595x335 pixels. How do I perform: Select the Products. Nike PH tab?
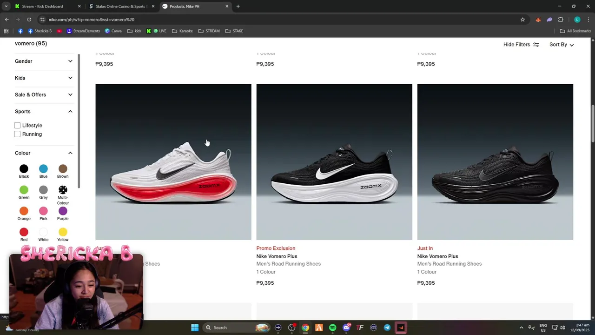tap(195, 6)
